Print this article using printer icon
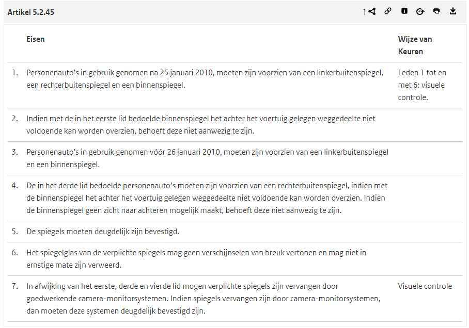This screenshot has width=469, height=328. [x=436, y=11]
